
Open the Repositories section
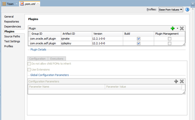pos(12,21)
